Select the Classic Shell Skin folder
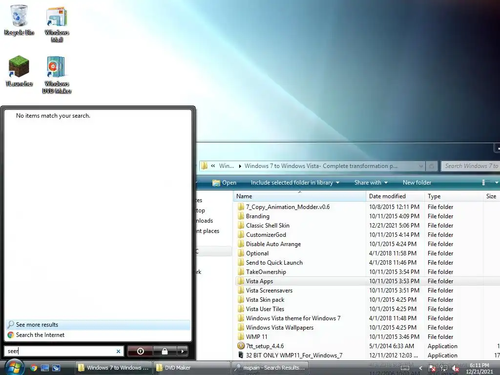Viewport: 500px width, 375px height. [268, 226]
